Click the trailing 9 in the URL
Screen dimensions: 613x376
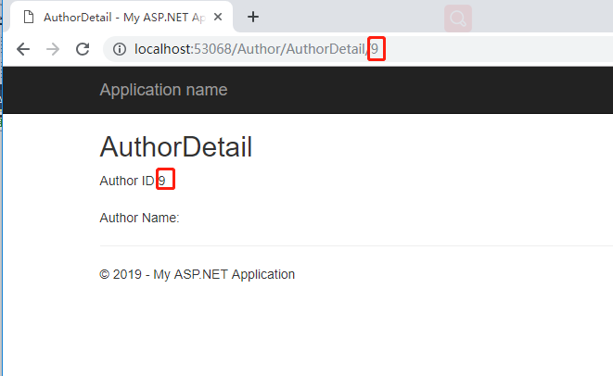tap(375, 49)
